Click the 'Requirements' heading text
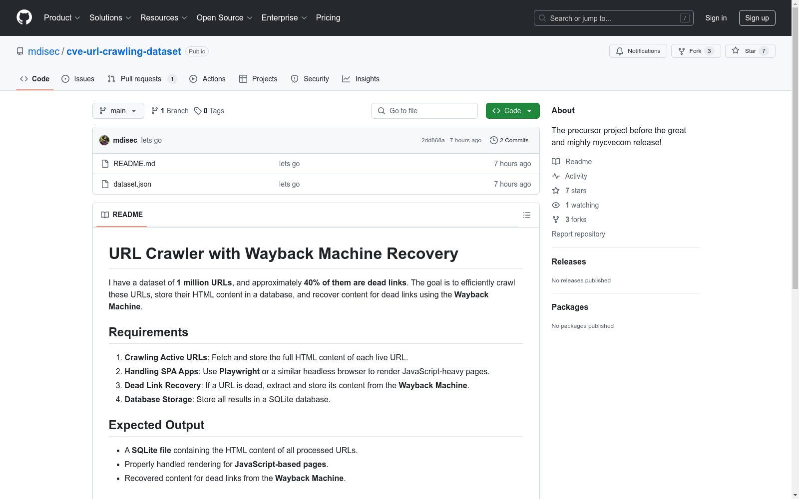The height and width of the screenshot is (499, 799). [148, 332]
